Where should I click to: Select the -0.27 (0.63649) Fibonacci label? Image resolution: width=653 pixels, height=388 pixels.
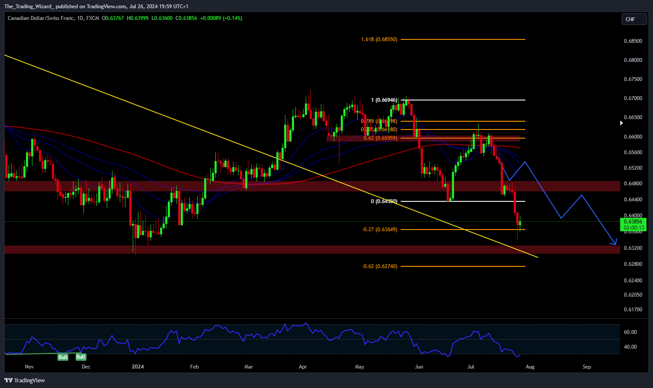click(379, 230)
